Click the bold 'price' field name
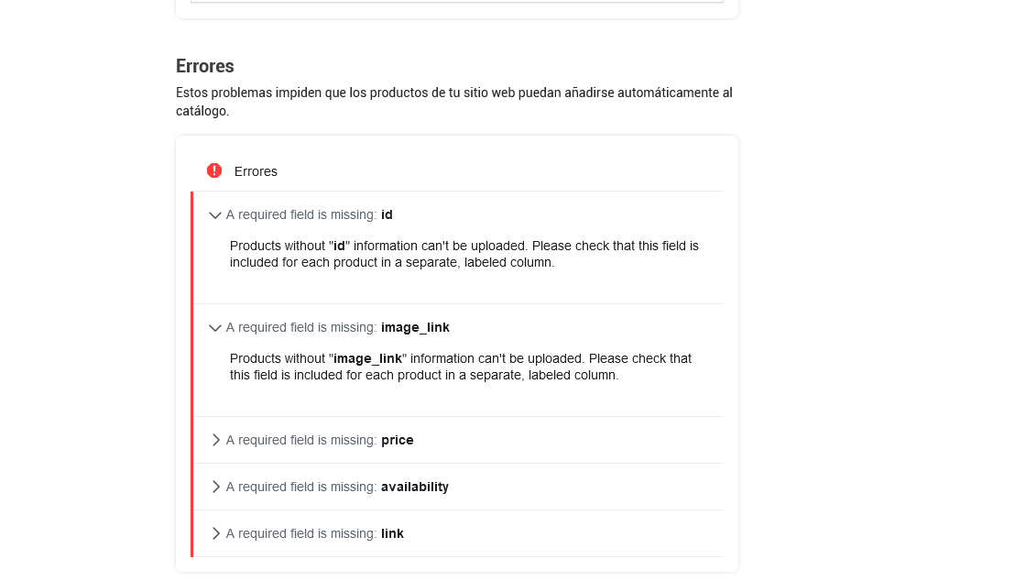This screenshot has height=581, width=1015. point(398,440)
